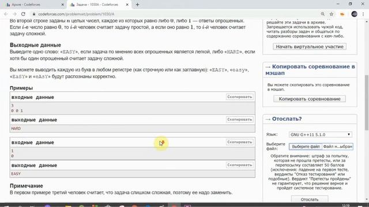Image resolution: width=369 pixels, height=207 pixels.
Task: Click the Файл не выбран file status text
Action: point(337,147)
